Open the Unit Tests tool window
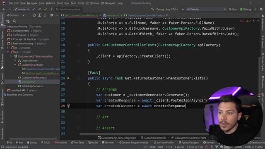This screenshot has height=149, width=265. tap(77, 142)
